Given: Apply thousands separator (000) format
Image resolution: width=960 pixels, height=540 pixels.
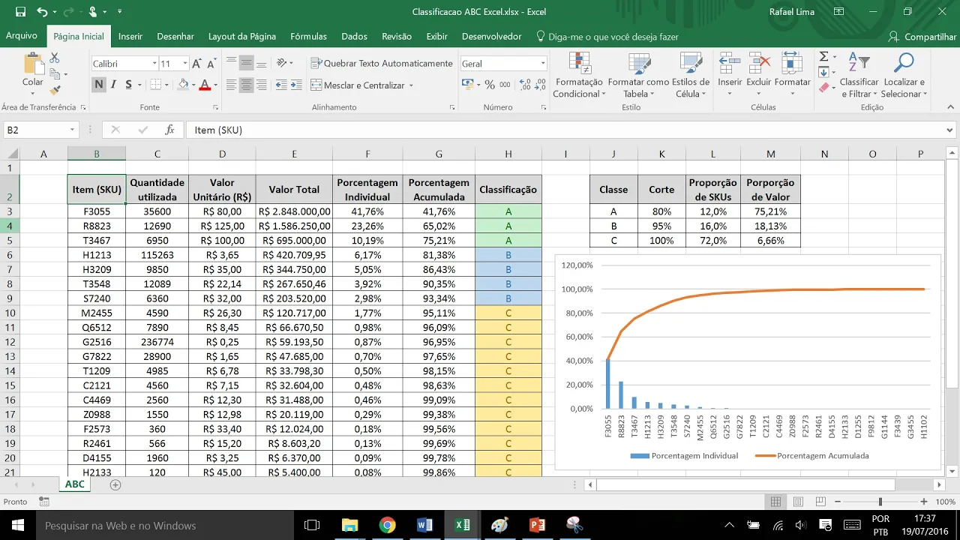Looking at the screenshot, I should [x=506, y=85].
